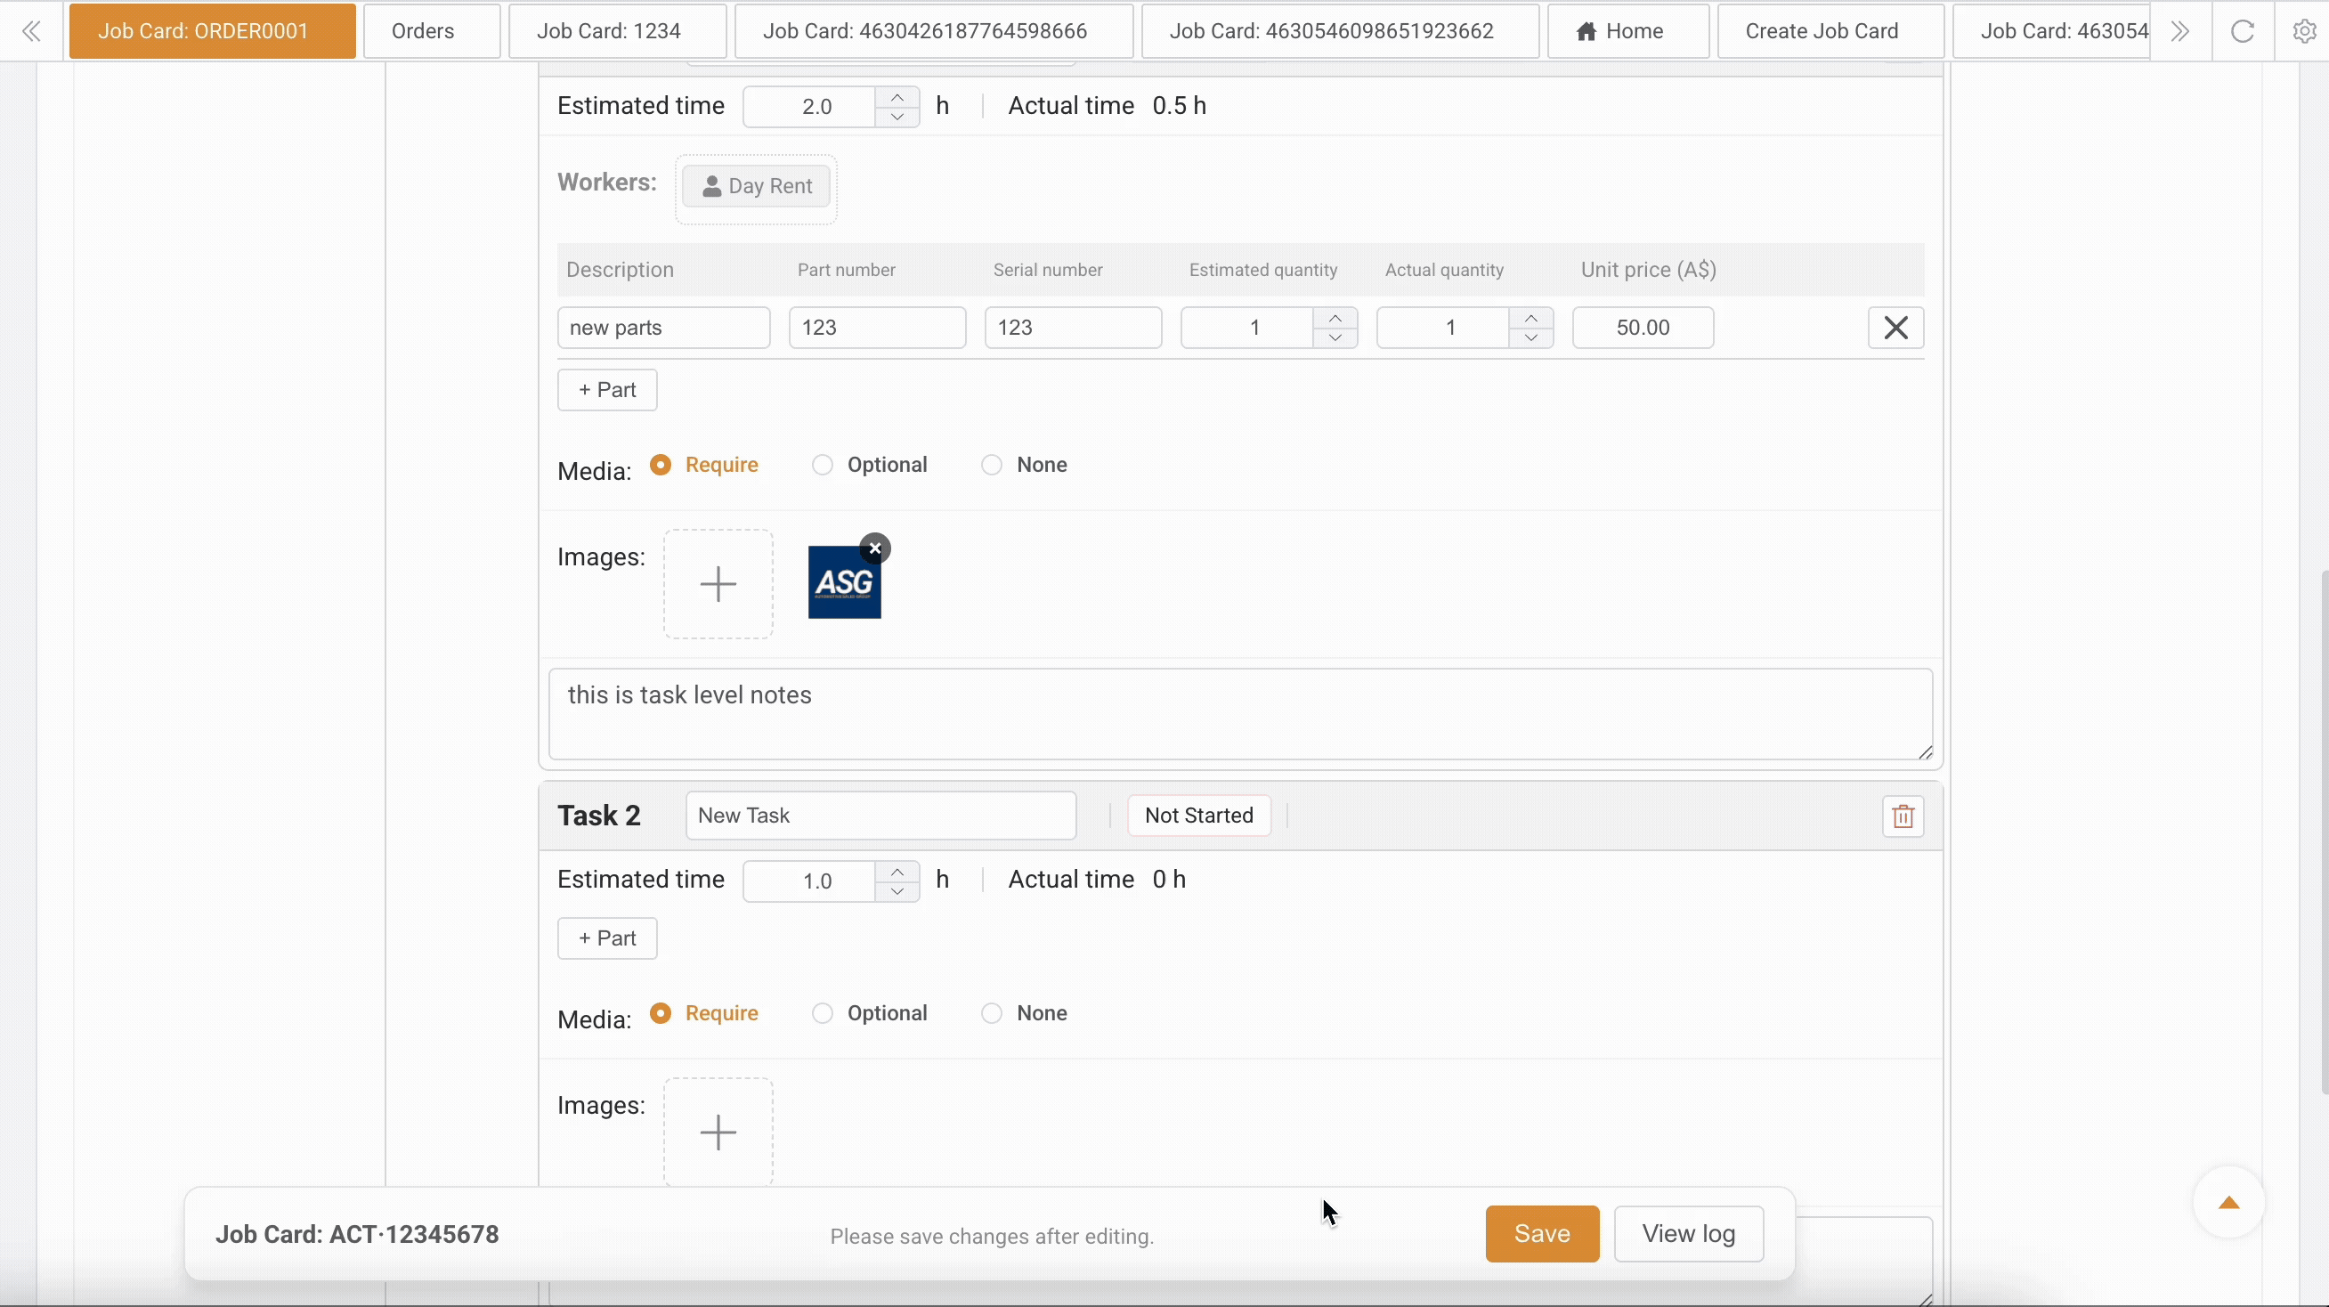Select Optional media for Task 2
This screenshot has width=2329, height=1307.
(x=822, y=1013)
